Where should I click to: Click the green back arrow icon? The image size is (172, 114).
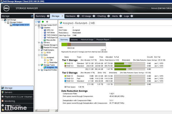(x=43, y=22)
